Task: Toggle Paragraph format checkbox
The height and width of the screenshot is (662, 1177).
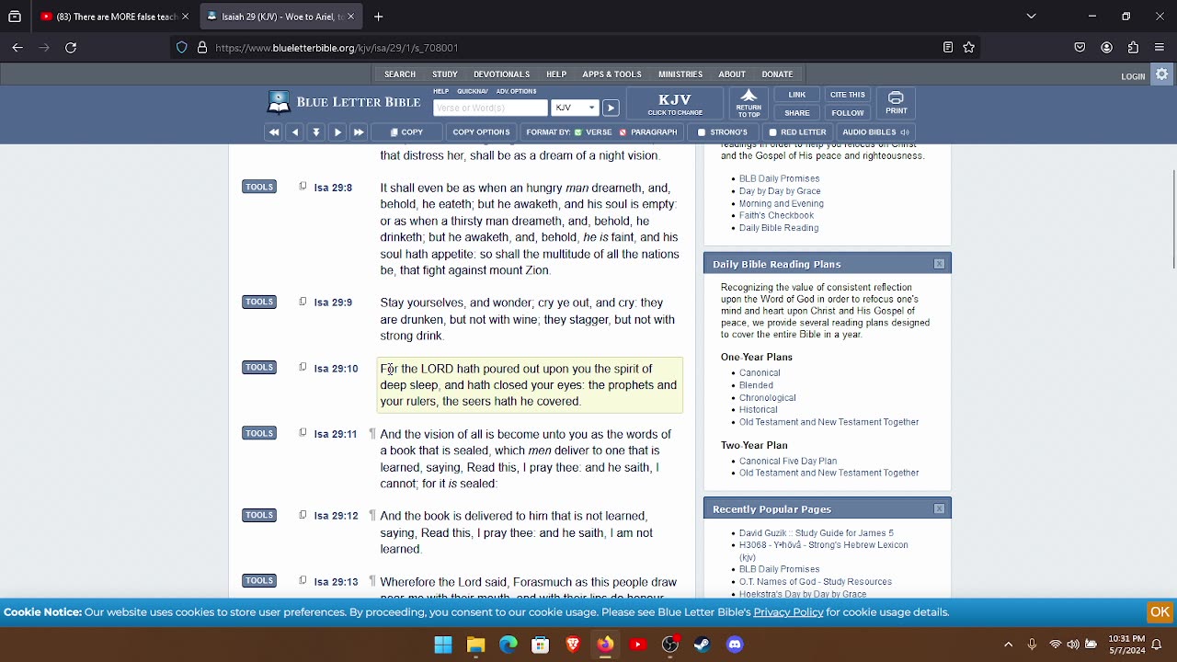Action: pos(623,132)
